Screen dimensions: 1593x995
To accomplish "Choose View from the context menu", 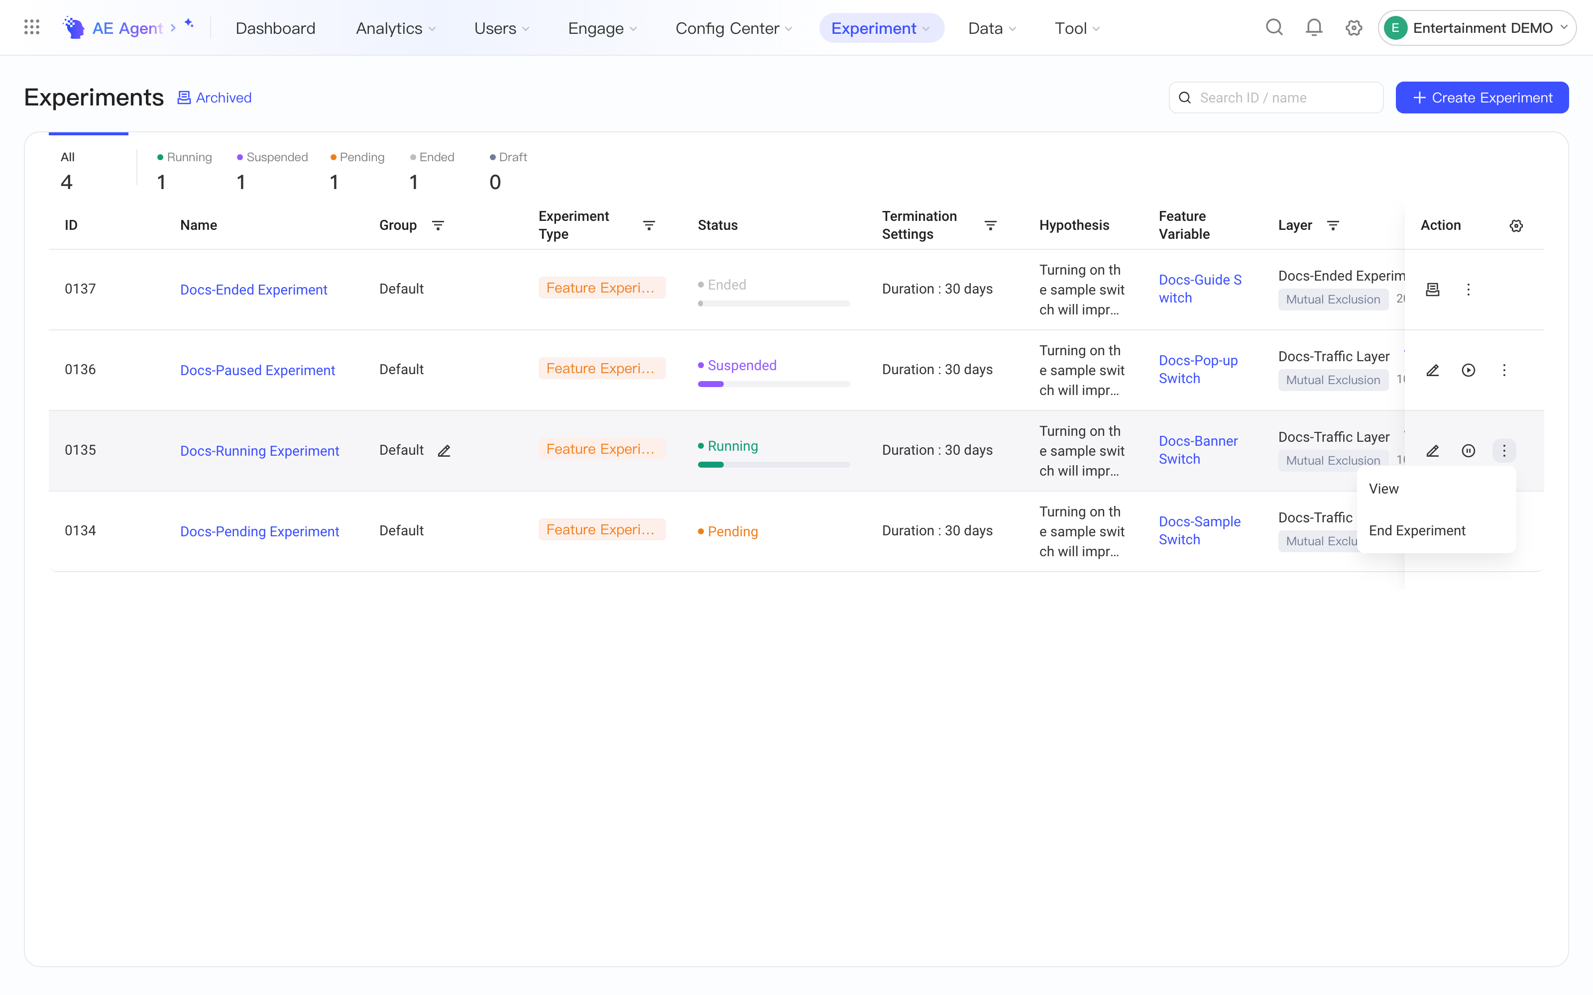I will point(1436,489).
